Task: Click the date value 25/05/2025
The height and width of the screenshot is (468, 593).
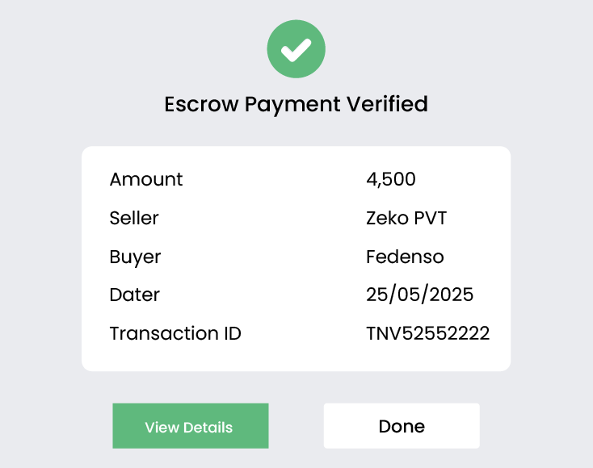Action: (x=419, y=295)
